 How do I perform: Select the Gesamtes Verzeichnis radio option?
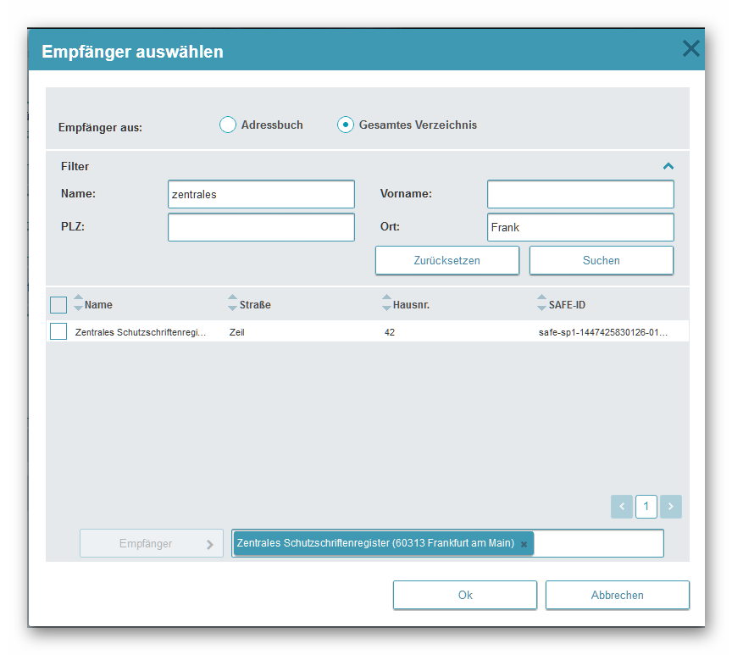pyautogui.click(x=345, y=125)
